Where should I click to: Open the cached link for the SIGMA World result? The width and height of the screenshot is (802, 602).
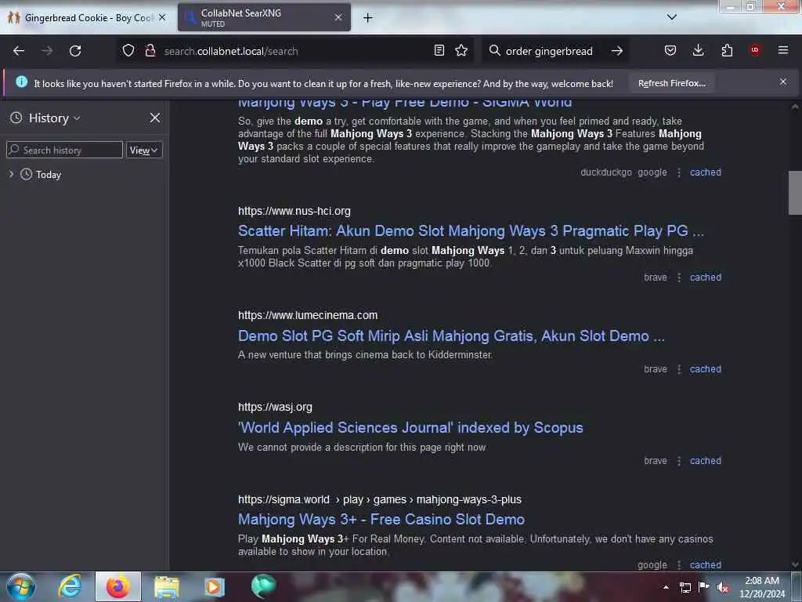tap(706, 172)
